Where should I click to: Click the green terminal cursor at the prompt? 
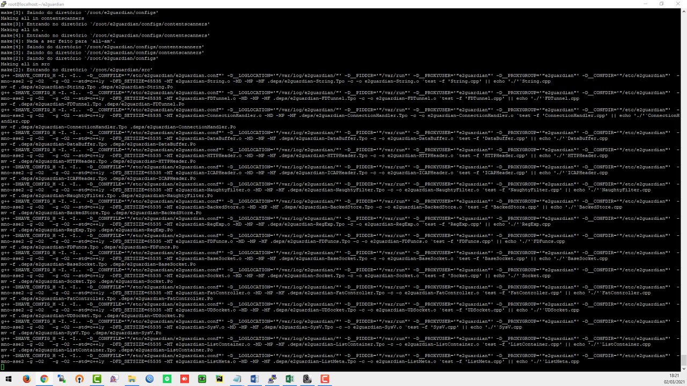pos(2,367)
